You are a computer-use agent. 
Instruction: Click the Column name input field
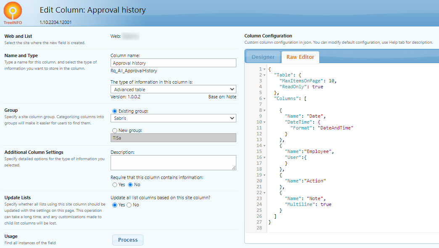coord(173,63)
